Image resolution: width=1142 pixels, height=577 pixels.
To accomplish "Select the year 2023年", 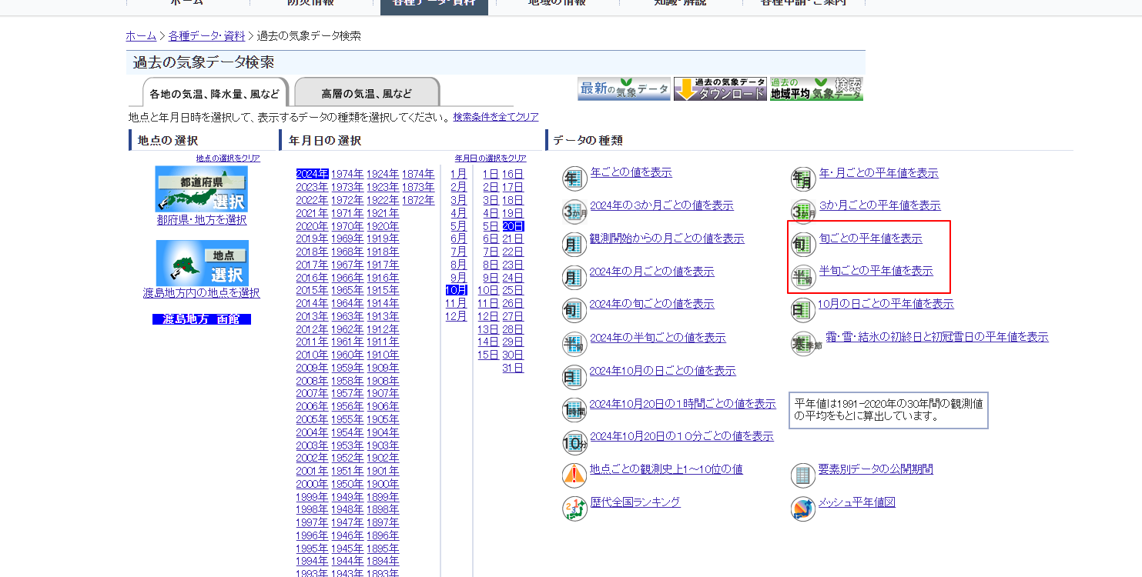I will [x=312, y=187].
